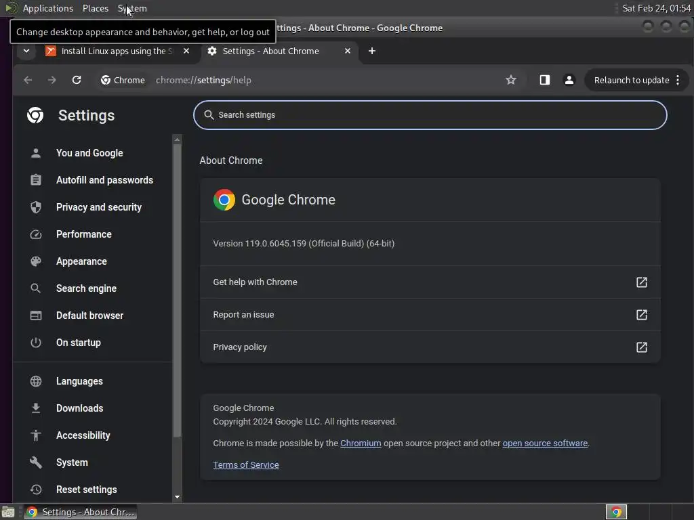Reload the page using the refresh icon
Image resolution: width=694 pixels, height=520 pixels.
(77, 80)
